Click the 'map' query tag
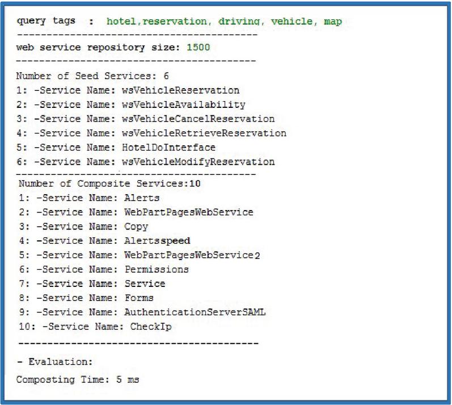 coord(333,22)
